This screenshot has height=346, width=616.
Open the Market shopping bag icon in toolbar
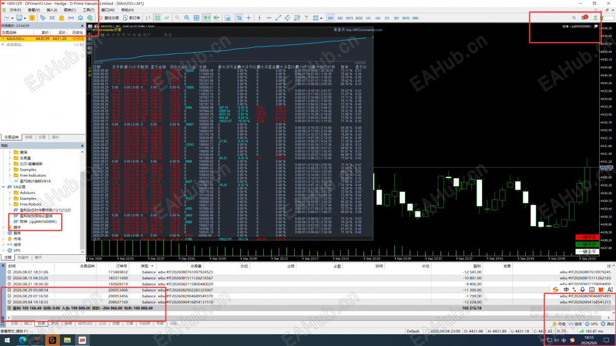(62, 18)
